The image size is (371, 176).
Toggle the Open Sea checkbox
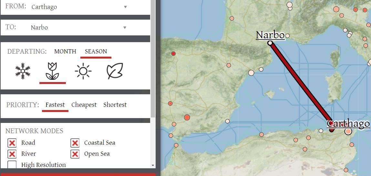point(75,154)
